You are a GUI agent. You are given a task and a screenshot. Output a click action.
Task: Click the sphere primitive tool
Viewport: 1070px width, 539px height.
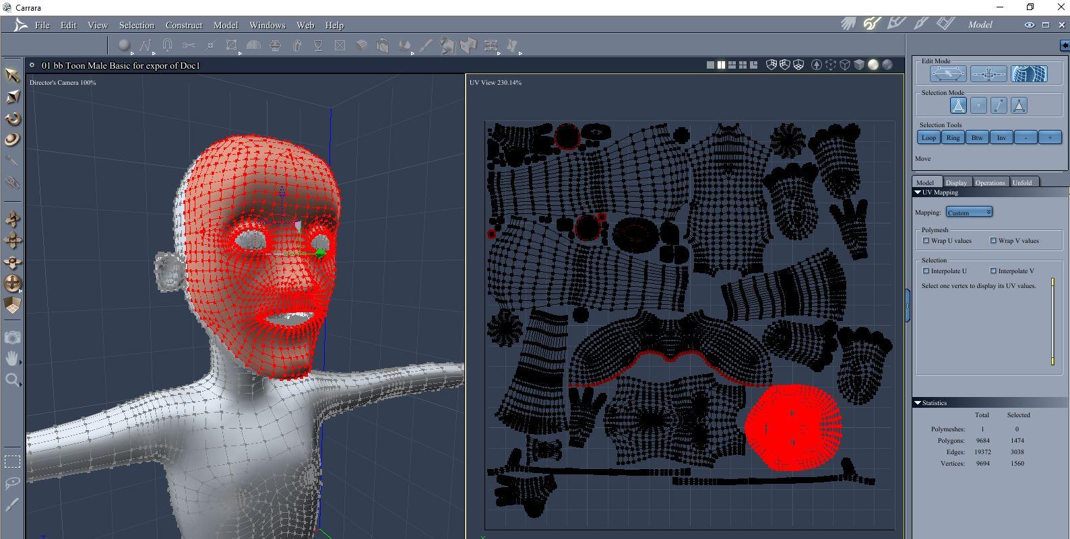pos(124,45)
